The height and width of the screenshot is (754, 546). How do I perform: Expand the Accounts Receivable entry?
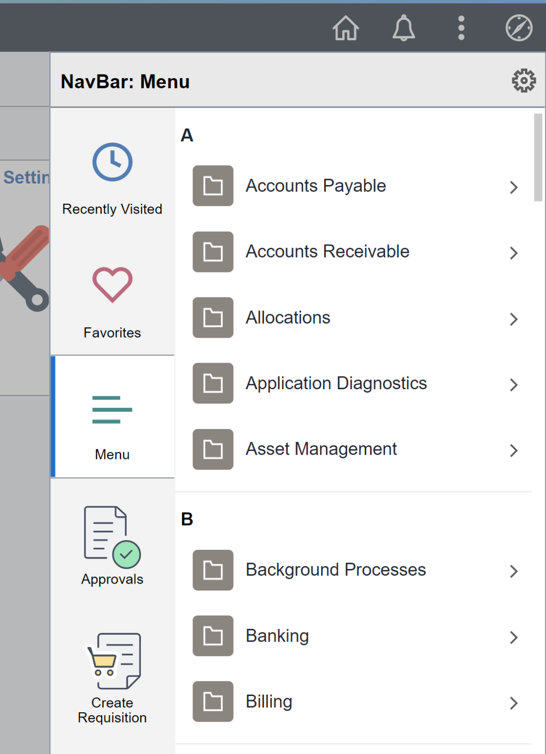(514, 253)
